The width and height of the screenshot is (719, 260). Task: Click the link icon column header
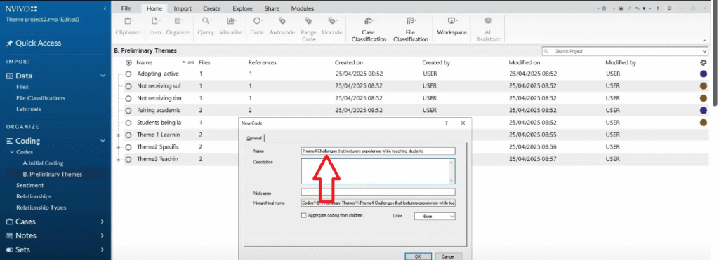(x=190, y=62)
